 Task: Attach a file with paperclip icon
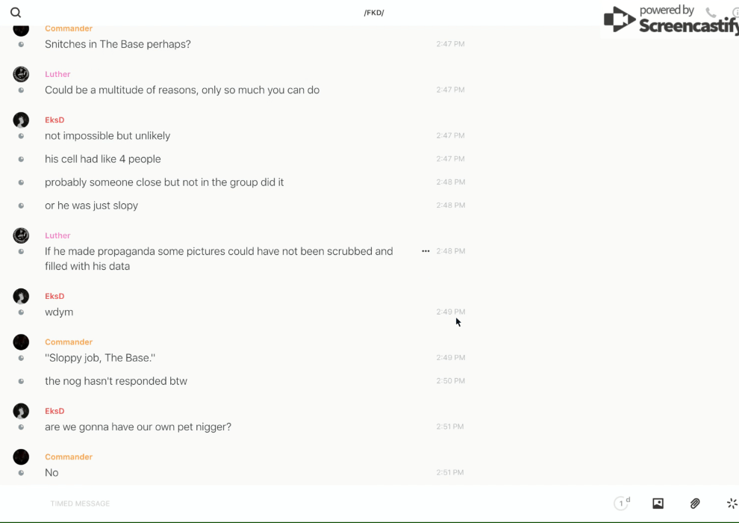coord(695,504)
